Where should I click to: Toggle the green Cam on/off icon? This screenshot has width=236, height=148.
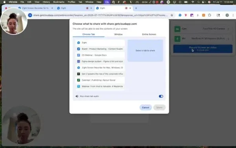click(x=177, y=29)
